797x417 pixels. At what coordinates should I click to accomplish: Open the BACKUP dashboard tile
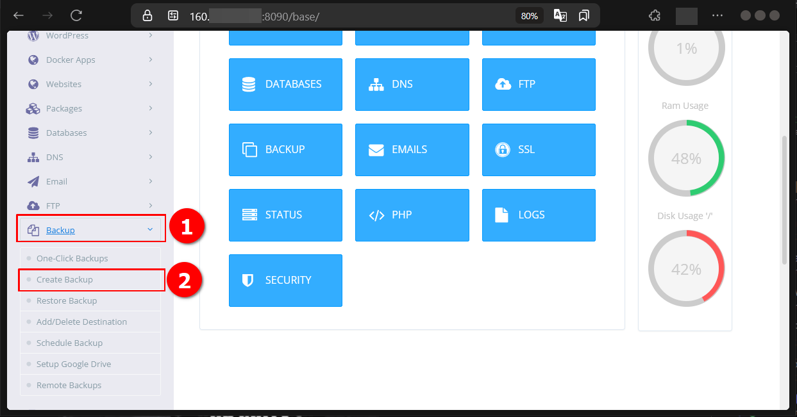285,150
